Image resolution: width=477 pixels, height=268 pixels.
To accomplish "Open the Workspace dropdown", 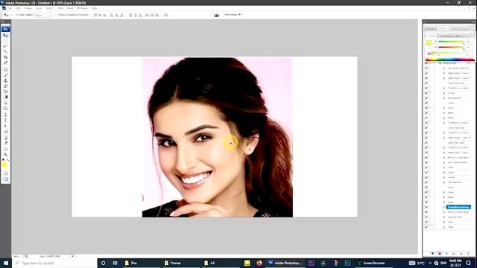I will point(233,15).
